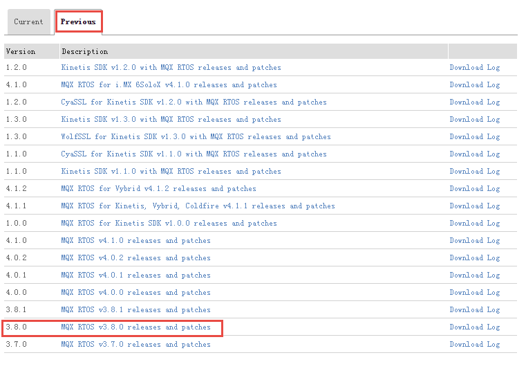Screen dimensions: 526x371
Task: Open Kinetis SDK v1.2.0 with MQX RTOS link
Action: click(171, 68)
